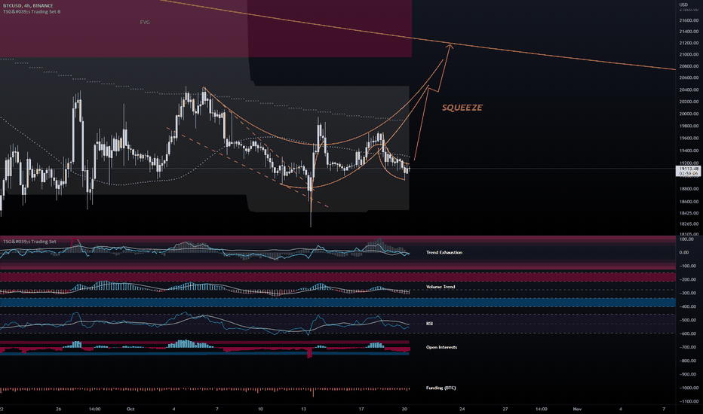Image resolution: width=703 pixels, height=414 pixels.
Task: Click the 20200.00 price axis label
Action: (689, 102)
